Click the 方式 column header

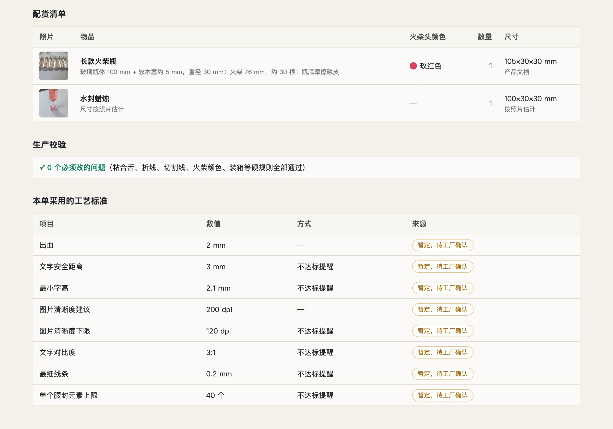(x=304, y=224)
